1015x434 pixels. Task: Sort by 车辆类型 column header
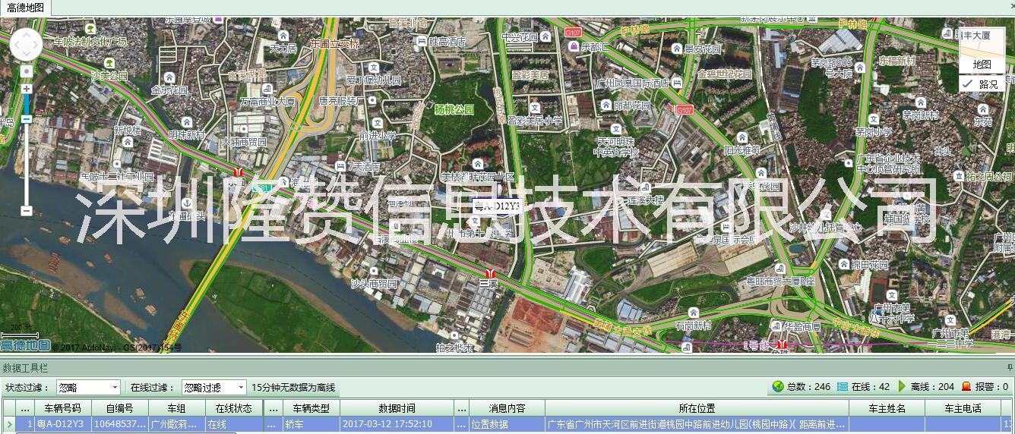click(x=311, y=408)
